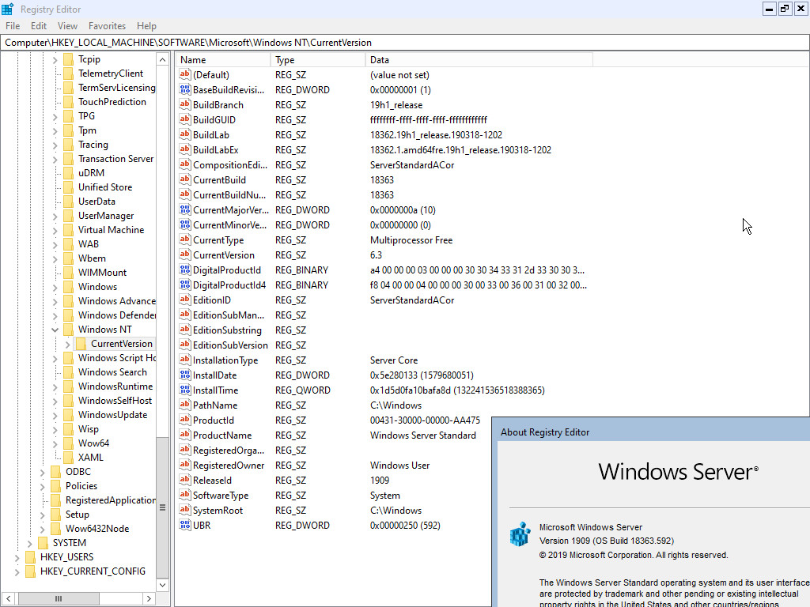Select the Transaction Server key
The image size is (810, 607).
(115, 158)
